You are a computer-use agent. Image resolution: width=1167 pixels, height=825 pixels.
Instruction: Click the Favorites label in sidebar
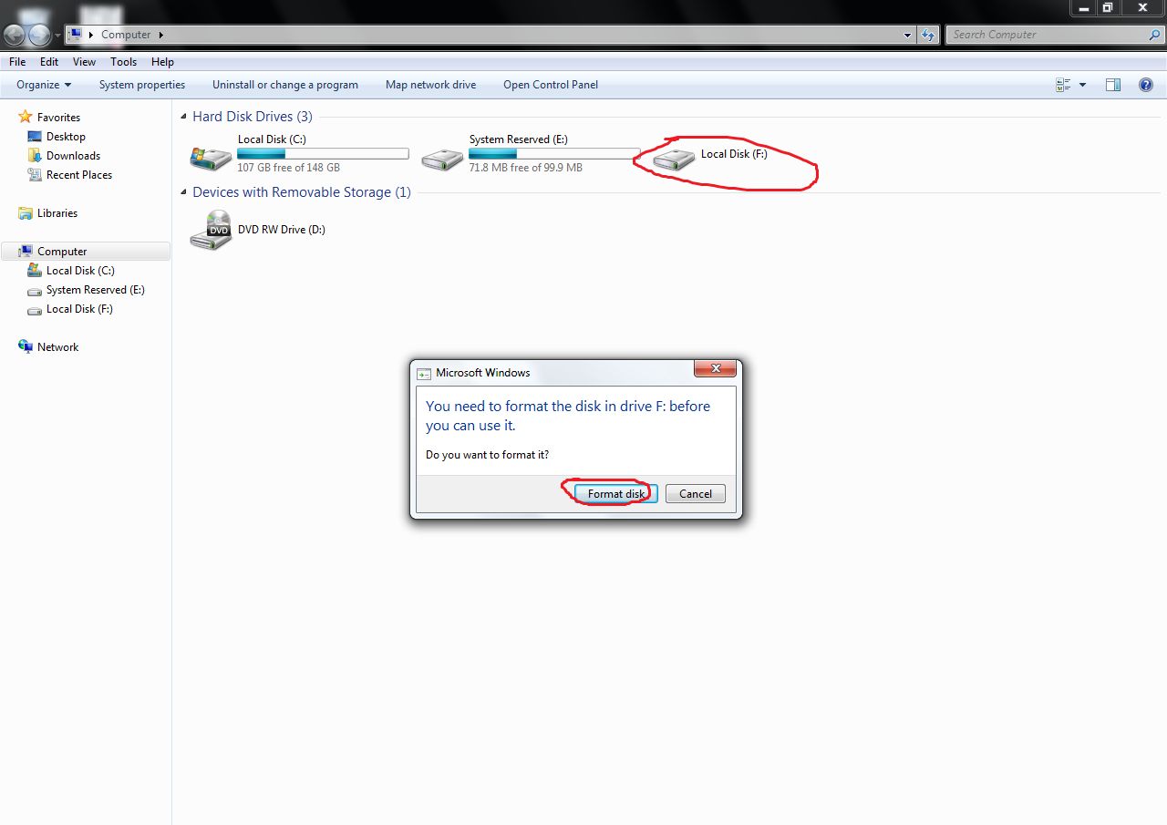pos(58,118)
